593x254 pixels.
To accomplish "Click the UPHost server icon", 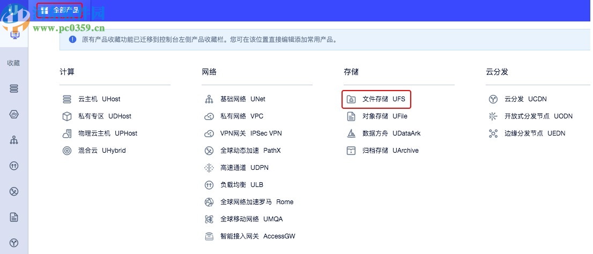I will tap(67, 133).
